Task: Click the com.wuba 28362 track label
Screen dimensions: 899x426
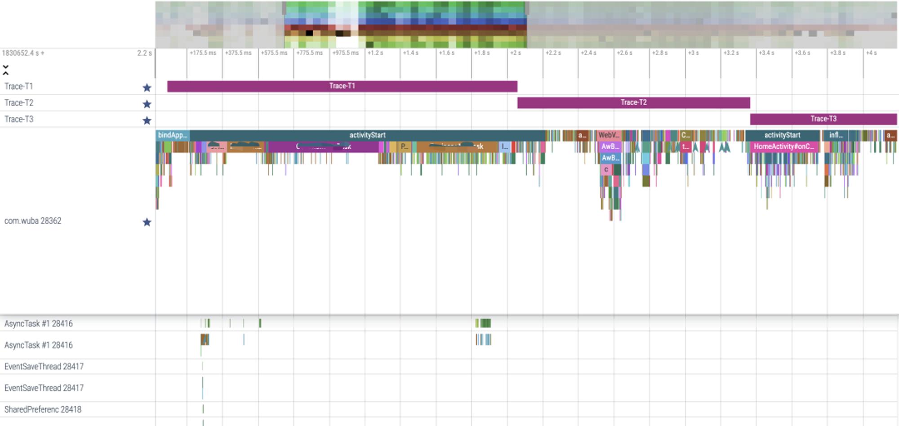Action: (33, 221)
